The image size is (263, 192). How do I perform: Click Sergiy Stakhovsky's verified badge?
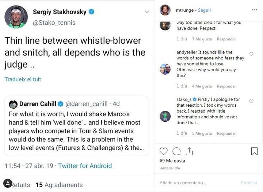(92, 12)
